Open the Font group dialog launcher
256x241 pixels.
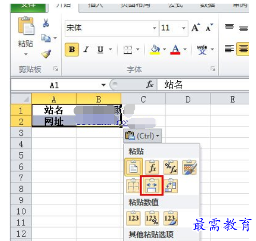pos(213,69)
